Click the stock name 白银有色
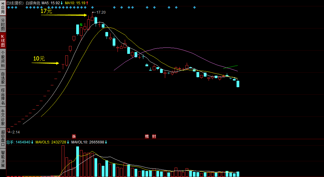Image resolution: width=324 pixels, height=177 pixels. (33, 3)
